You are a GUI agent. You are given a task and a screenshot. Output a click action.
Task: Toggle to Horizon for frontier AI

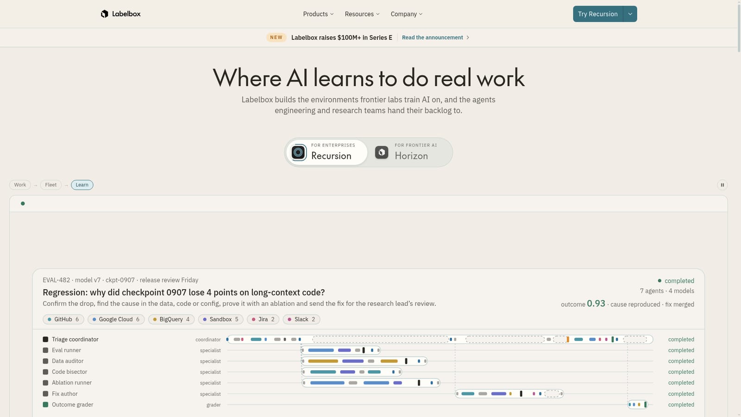pos(410,152)
